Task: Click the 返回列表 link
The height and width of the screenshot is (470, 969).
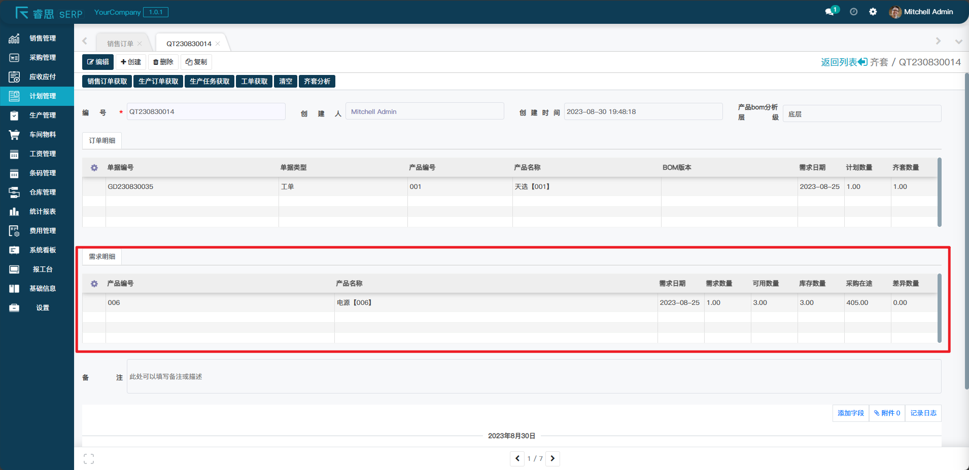Action: [844, 62]
